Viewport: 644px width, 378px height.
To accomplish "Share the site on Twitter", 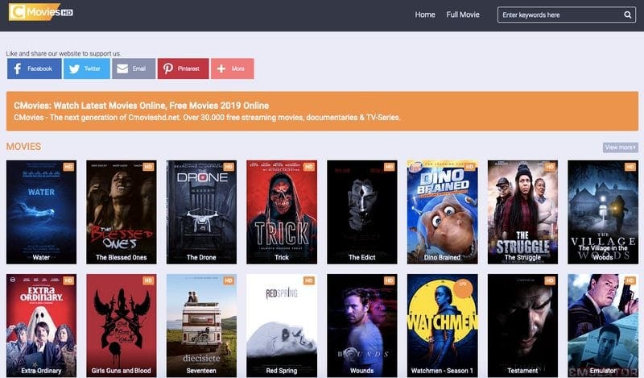I will pos(86,69).
